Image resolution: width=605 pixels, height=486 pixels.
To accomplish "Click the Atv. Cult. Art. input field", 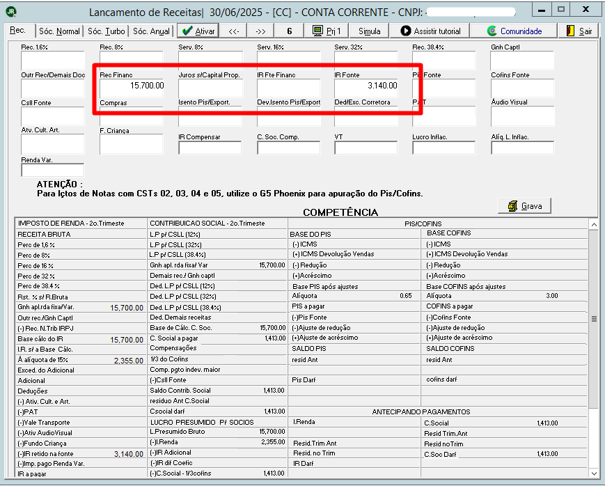I will click(53, 144).
